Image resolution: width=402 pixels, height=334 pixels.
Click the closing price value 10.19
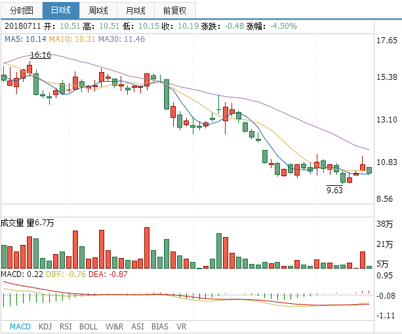click(x=188, y=26)
